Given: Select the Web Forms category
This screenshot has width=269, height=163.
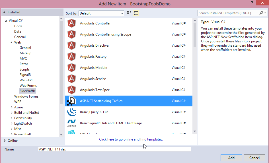Looking at the screenshot, I should click(28, 86).
